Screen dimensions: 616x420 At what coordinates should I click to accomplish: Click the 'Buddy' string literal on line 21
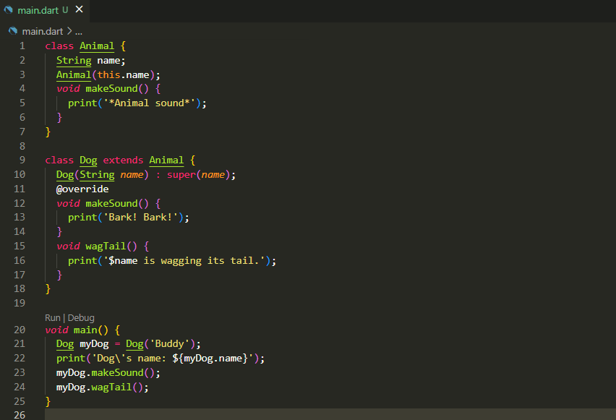point(166,343)
